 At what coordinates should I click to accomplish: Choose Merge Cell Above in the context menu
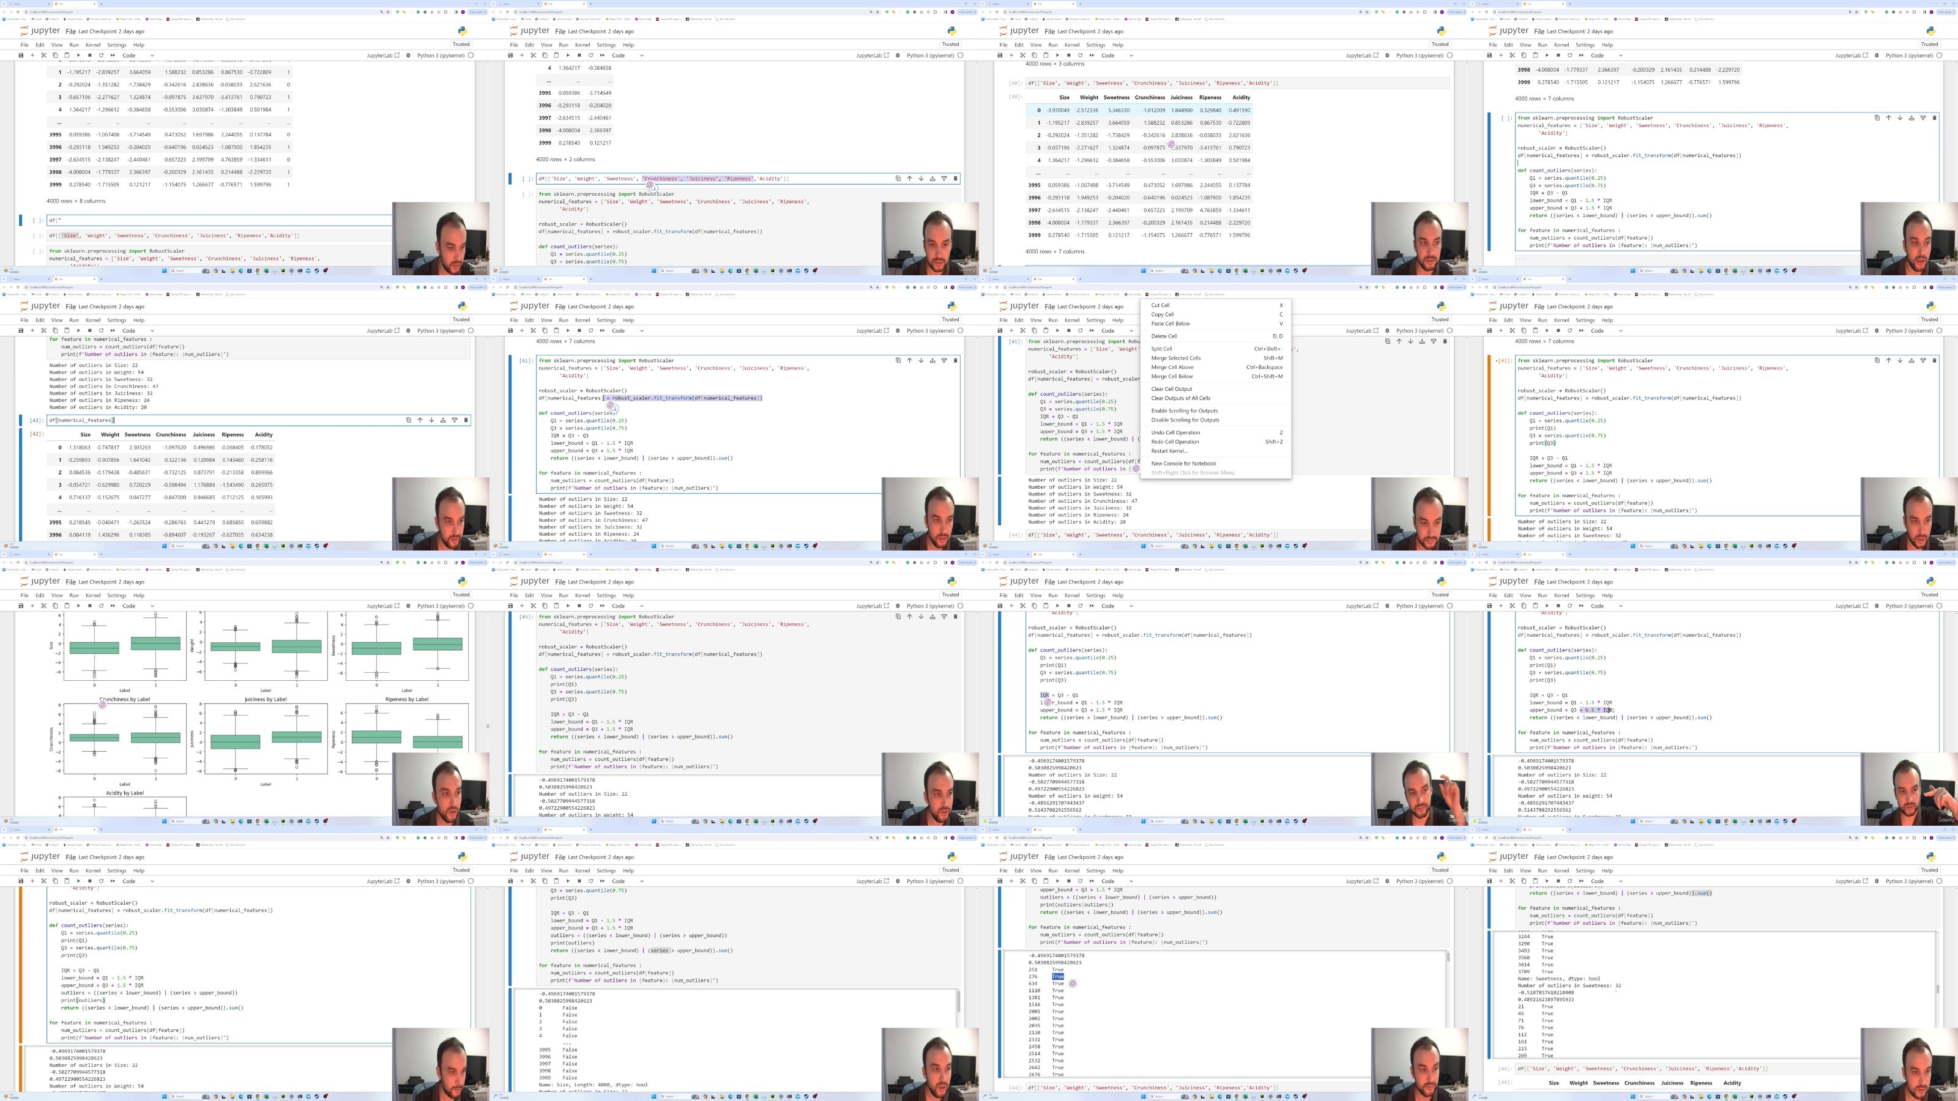pyautogui.click(x=1215, y=367)
